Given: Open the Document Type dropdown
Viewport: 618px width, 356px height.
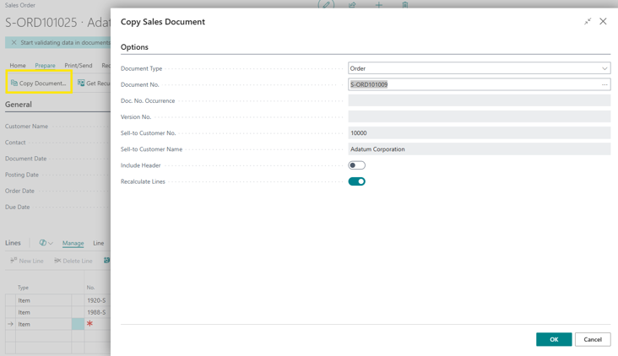Looking at the screenshot, I should click(x=604, y=68).
